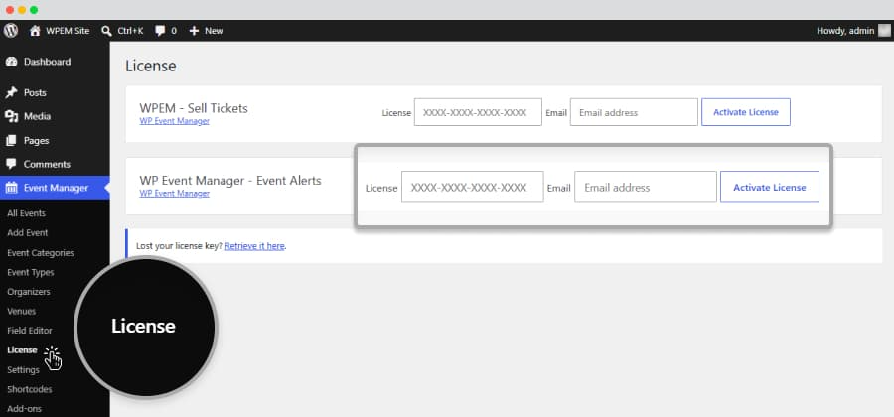Select Event Manager in the sidebar
Image resolution: width=894 pixels, height=417 pixels.
[55, 188]
